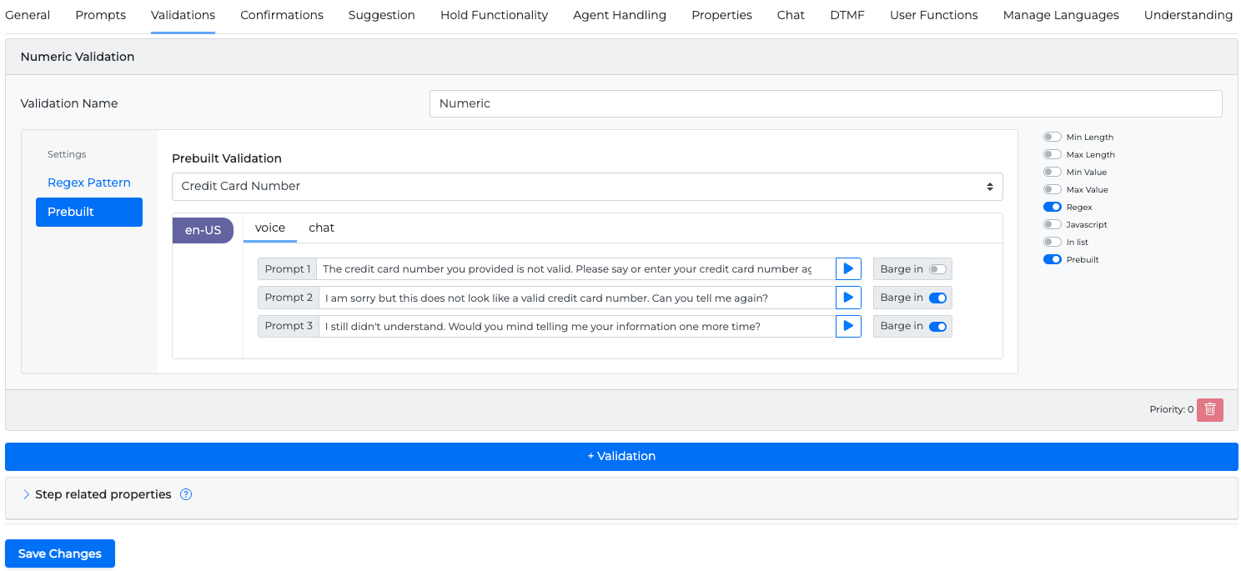Play the Prompt 1 audio preview
This screenshot has height=571, width=1241.
[848, 268]
